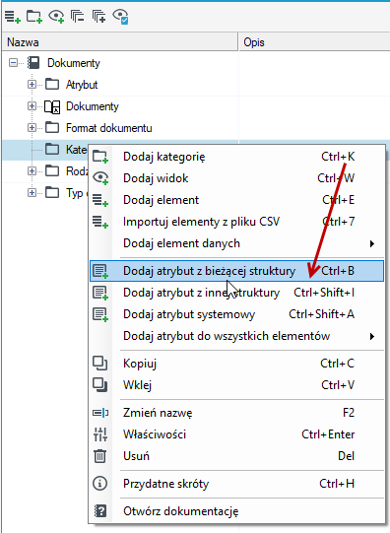Image resolution: width=390 pixels, height=533 pixels.
Task: Click the Dodaj element danych submenu arrow
Action: 372,243
